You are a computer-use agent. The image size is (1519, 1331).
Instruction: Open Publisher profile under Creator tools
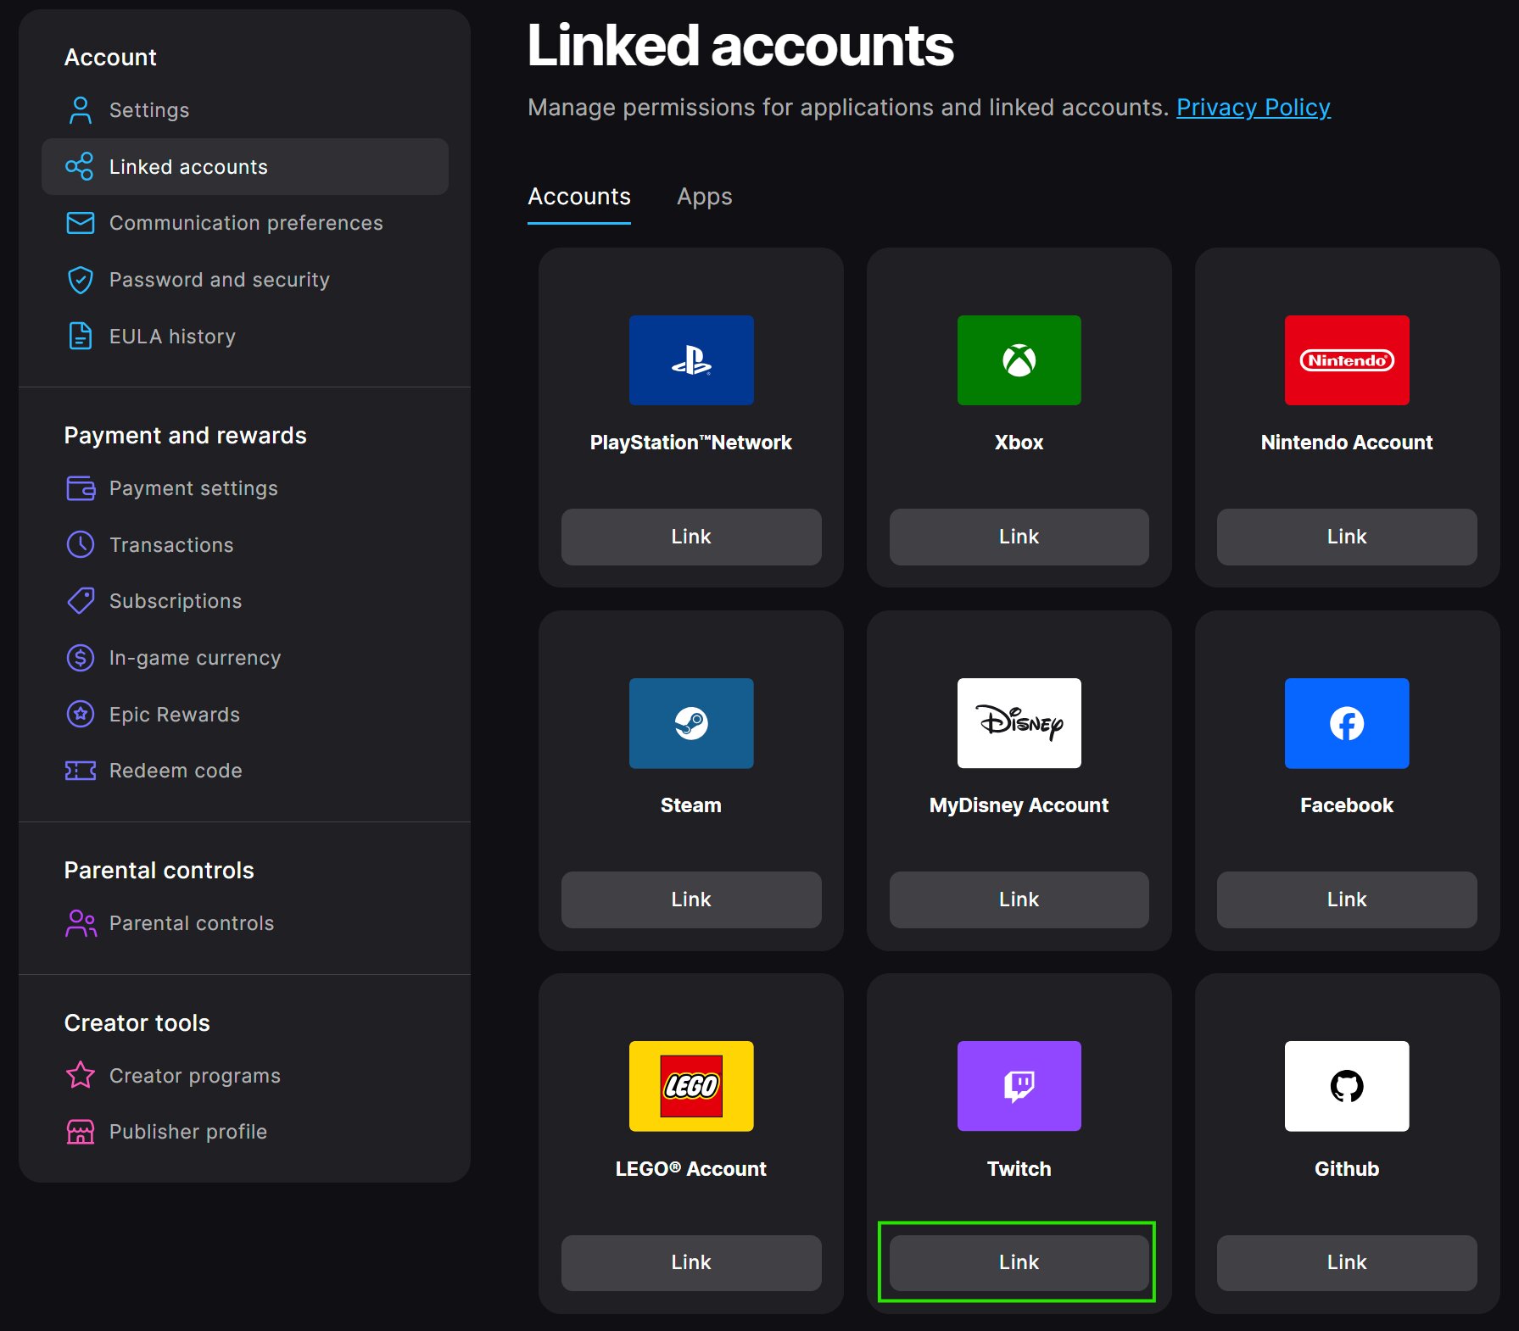coord(187,1132)
